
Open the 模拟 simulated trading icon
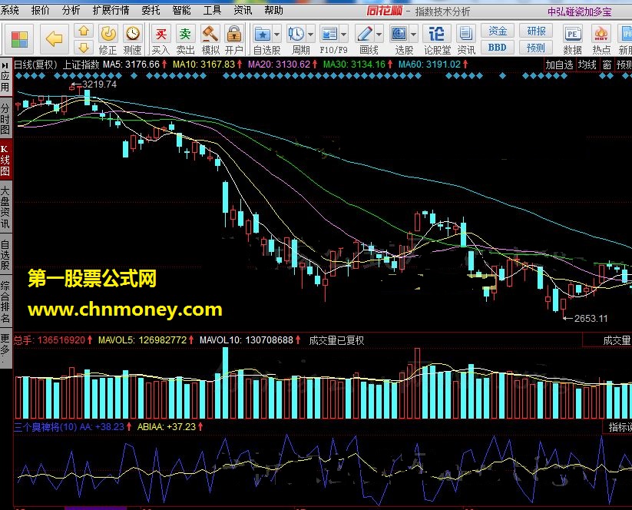coord(210,39)
